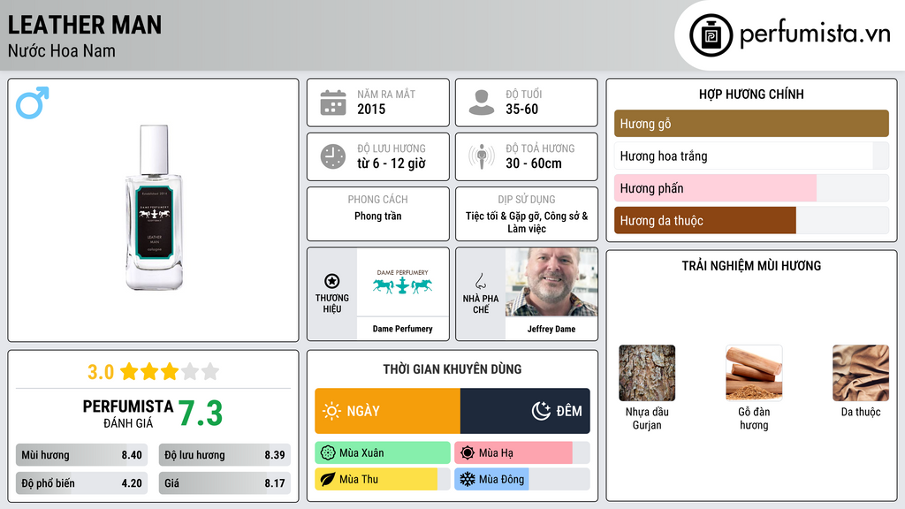The width and height of the screenshot is (905, 509).
Task: Select the Nhựa dầu Gurjan note image
Action: [647, 373]
